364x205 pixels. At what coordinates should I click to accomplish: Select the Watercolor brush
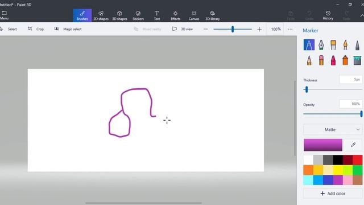(x=345, y=45)
